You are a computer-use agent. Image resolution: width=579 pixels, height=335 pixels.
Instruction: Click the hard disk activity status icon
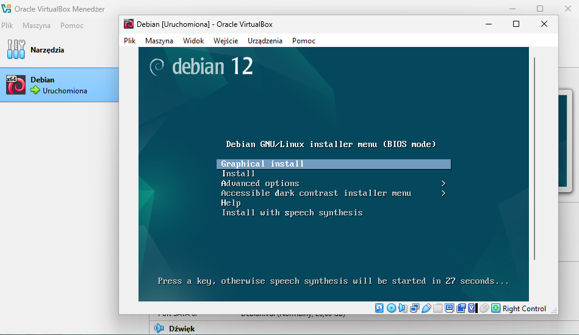(x=379, y=308)
